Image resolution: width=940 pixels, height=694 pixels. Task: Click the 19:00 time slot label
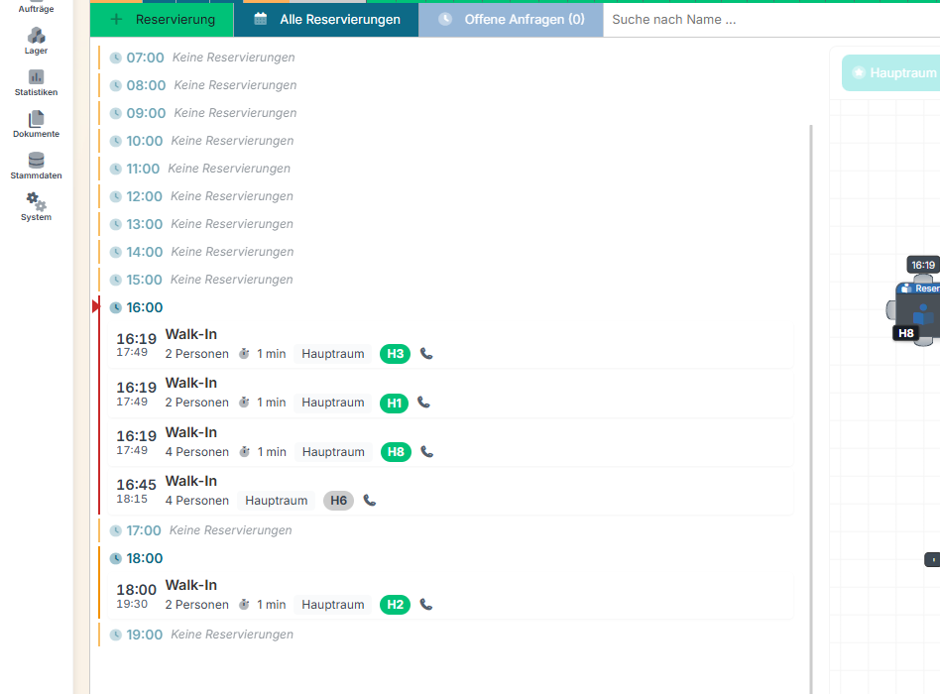click(x=145, y=635)
